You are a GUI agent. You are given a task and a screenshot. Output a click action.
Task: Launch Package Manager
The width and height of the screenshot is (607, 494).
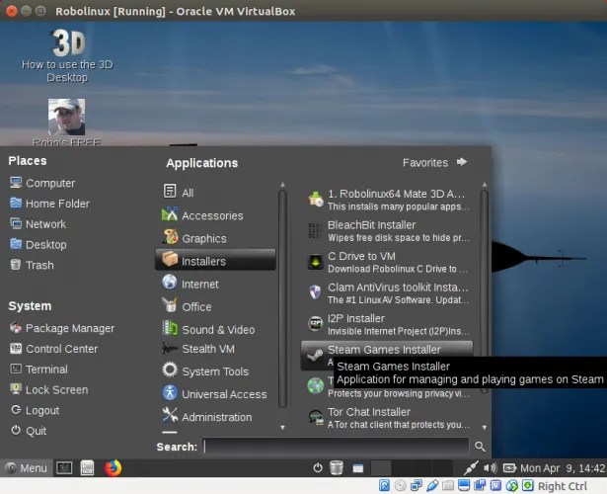tap(62, 328)
